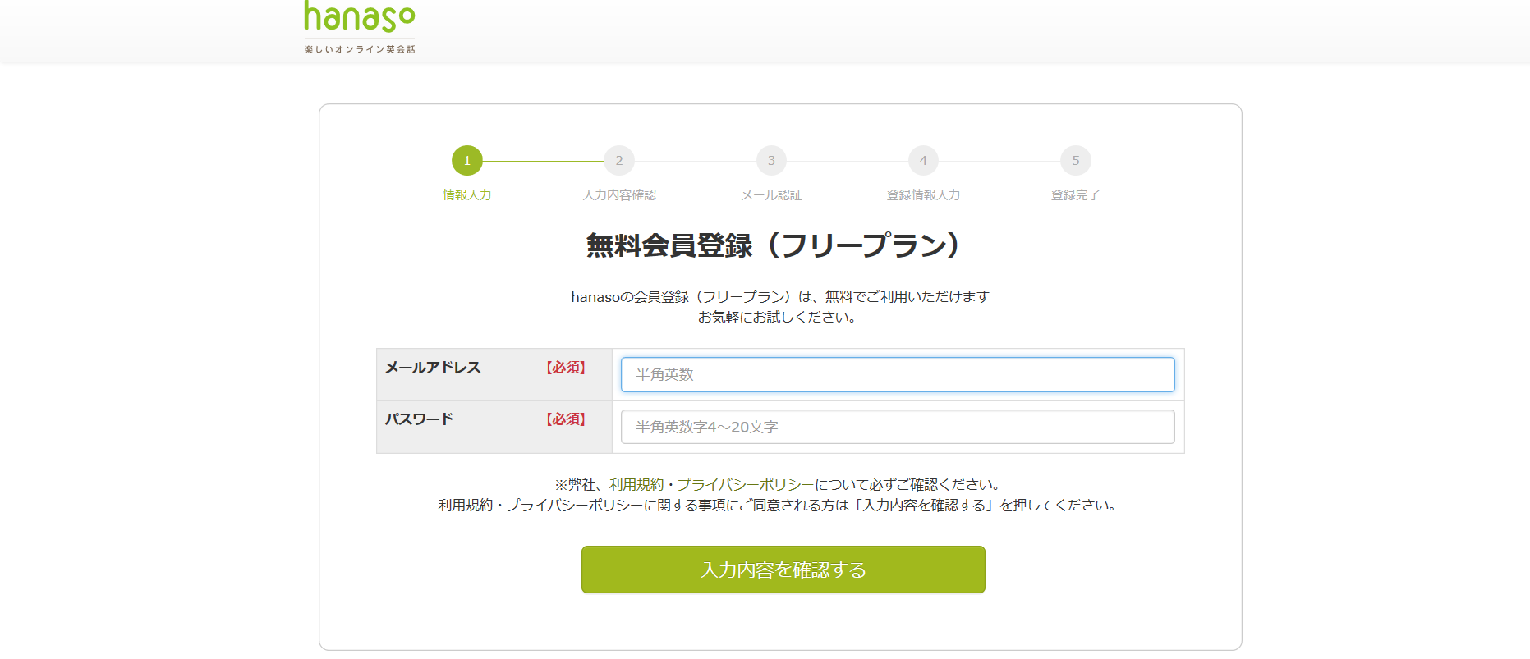Open the green 利用規約 link

[x=636, y=485]
